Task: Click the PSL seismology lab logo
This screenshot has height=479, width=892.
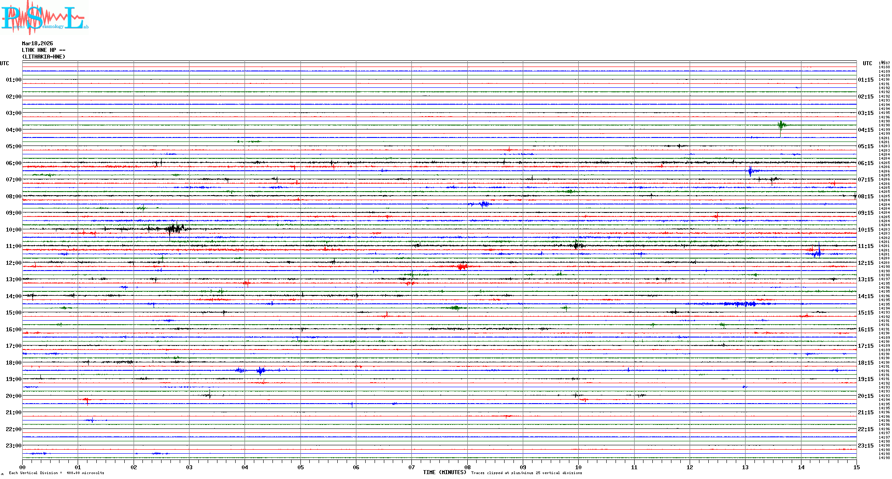Action: point(44,17)
